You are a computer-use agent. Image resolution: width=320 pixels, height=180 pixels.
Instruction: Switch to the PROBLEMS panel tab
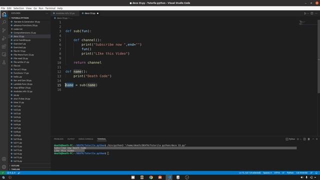(59, 139)
